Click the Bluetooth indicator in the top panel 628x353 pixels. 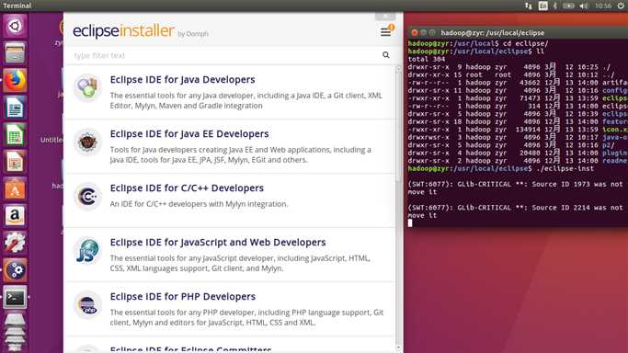pos(555,6)
